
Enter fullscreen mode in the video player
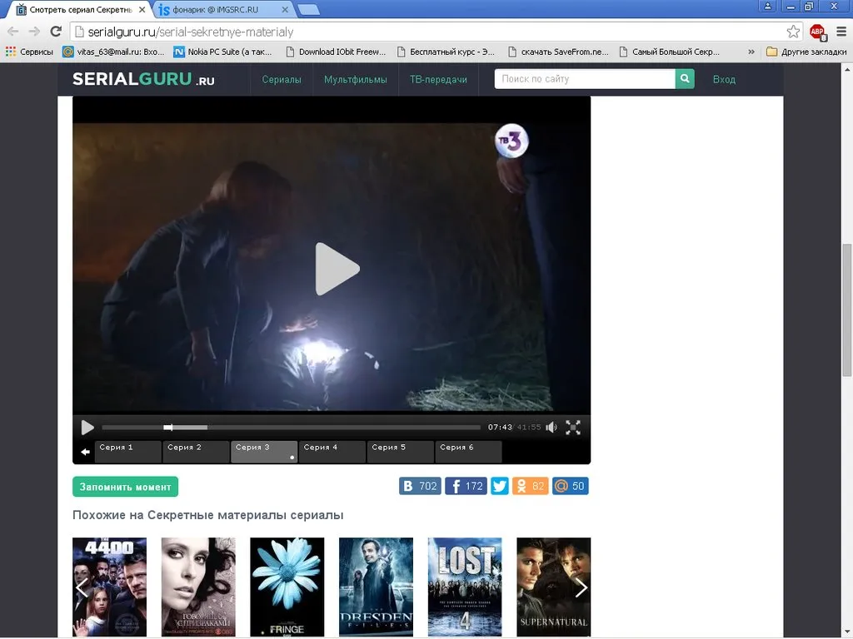click(x=573, y=428)
